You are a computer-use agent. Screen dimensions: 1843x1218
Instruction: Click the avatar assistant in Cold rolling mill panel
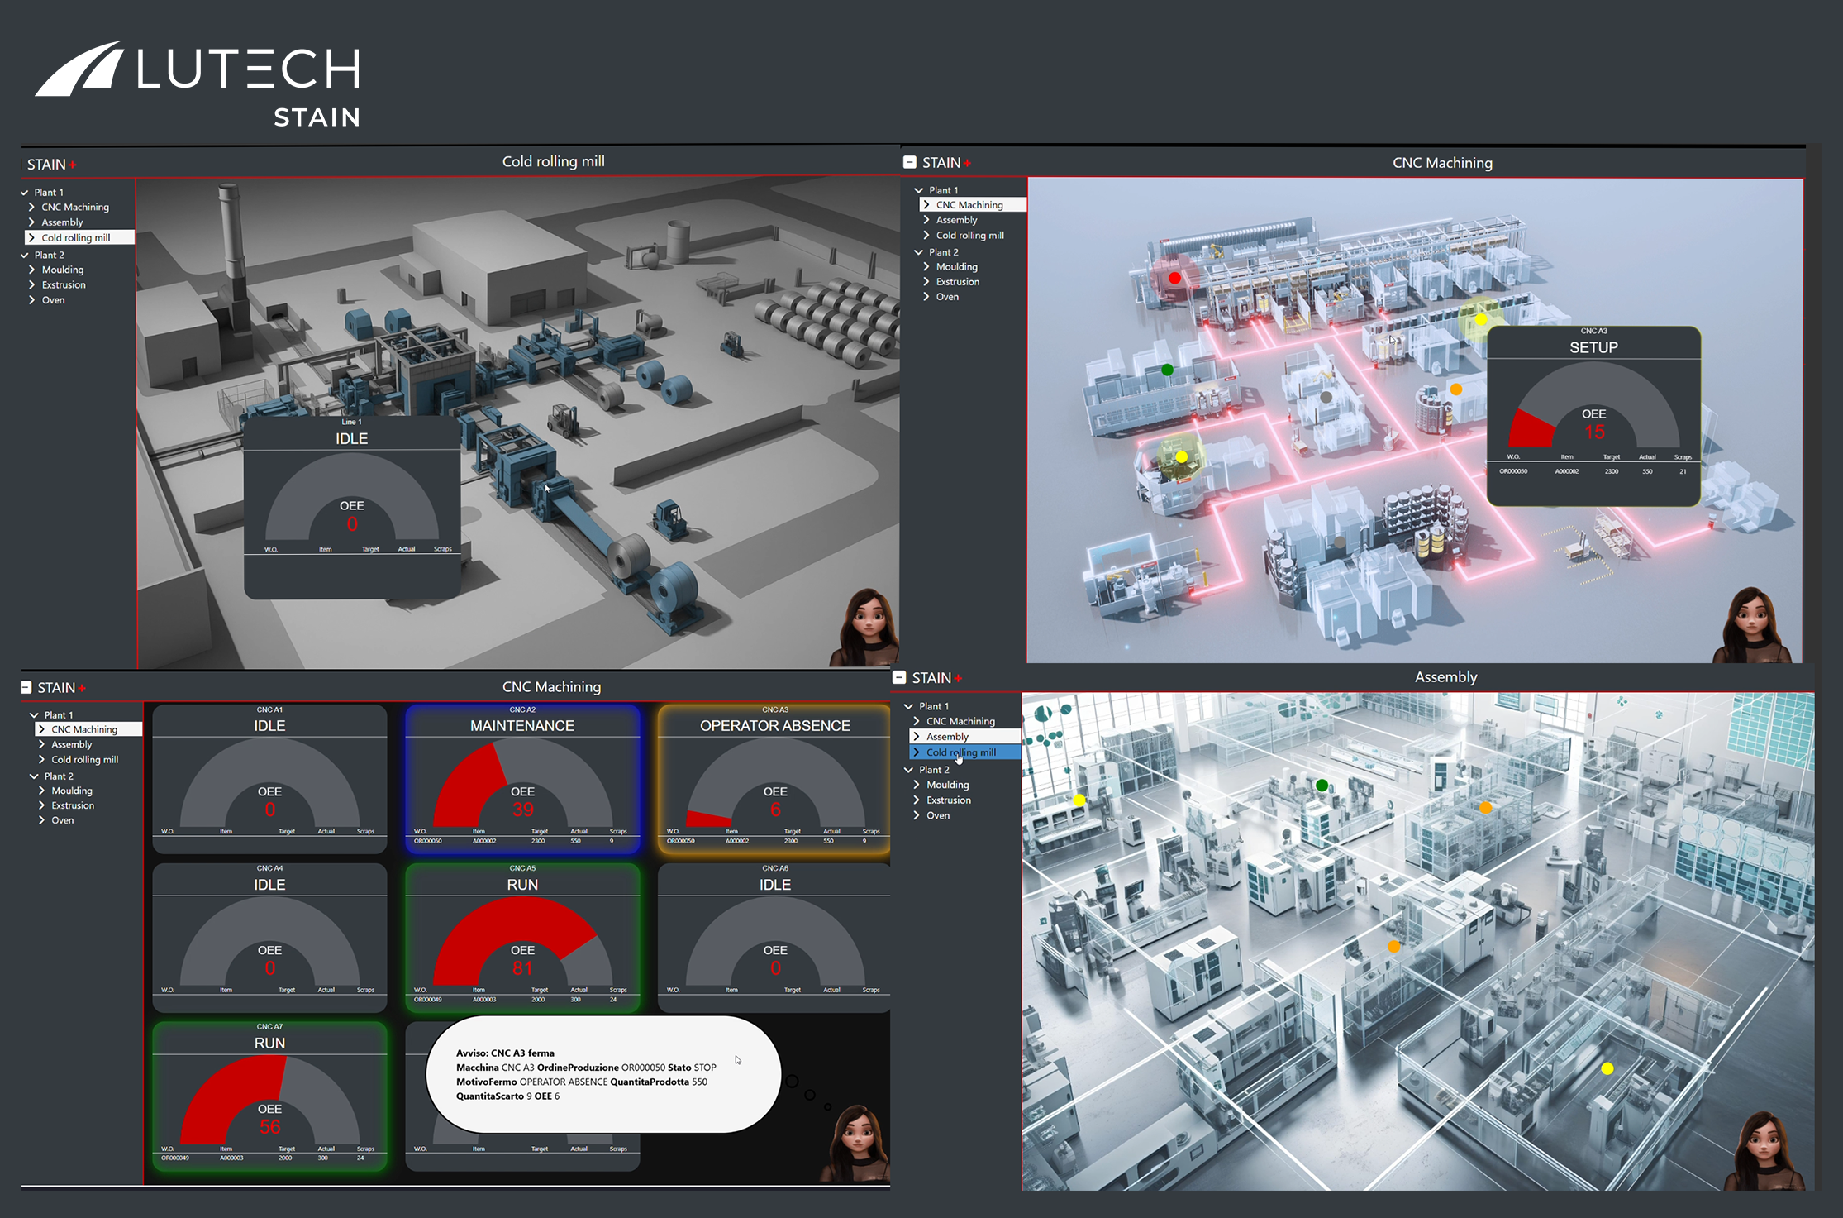pyautogui.click(x=867, y=627)
